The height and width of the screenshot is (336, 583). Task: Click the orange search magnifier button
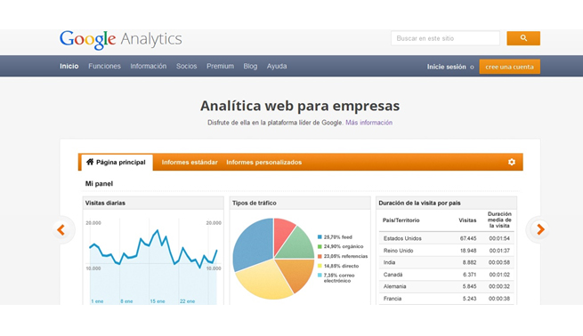tap(523, 38)
